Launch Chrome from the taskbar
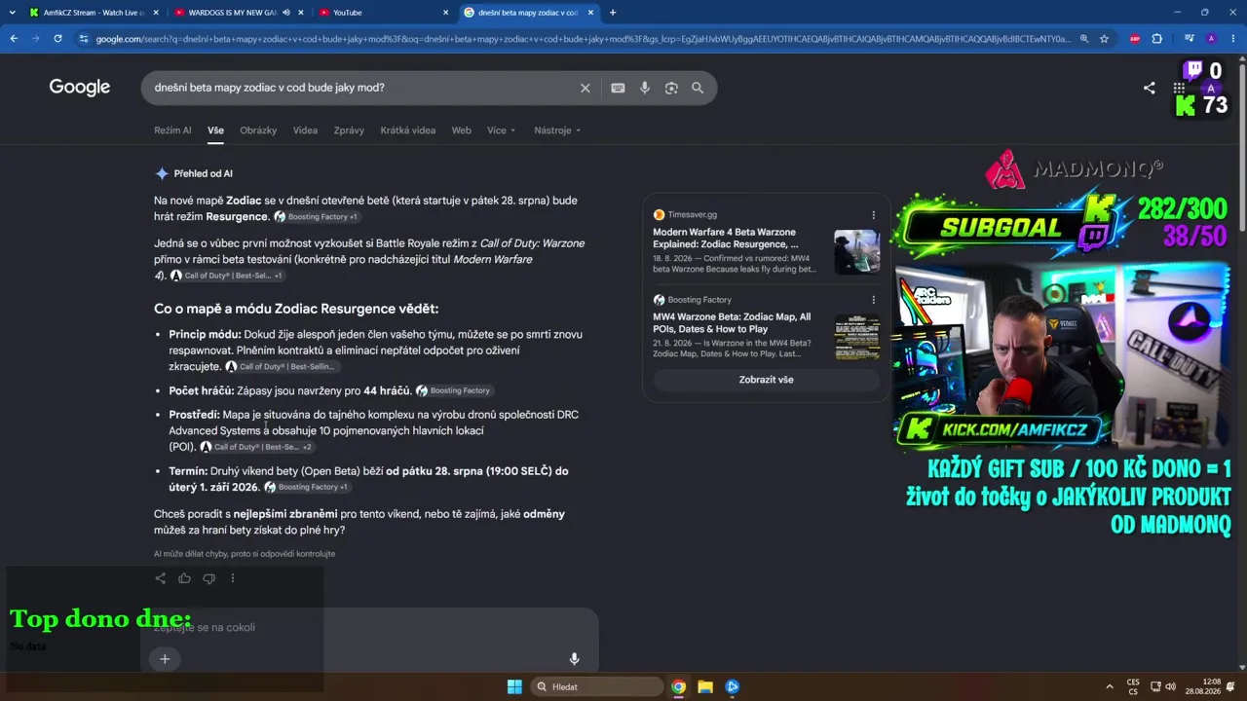Screen dimensions: 1247x701 click(x=678, y=686)
